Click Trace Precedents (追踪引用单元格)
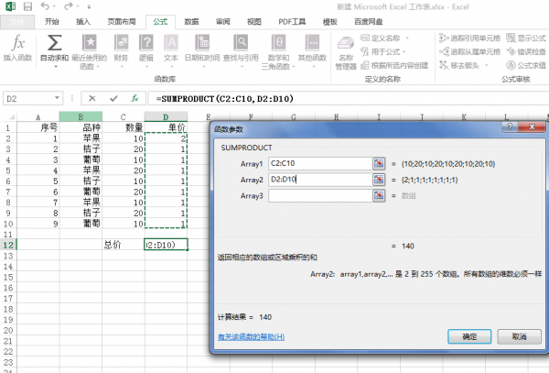549x373 pixels. (x=469, y=38)
